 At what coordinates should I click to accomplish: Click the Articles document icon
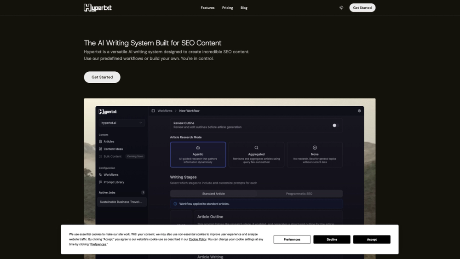[x=100, y=141]
